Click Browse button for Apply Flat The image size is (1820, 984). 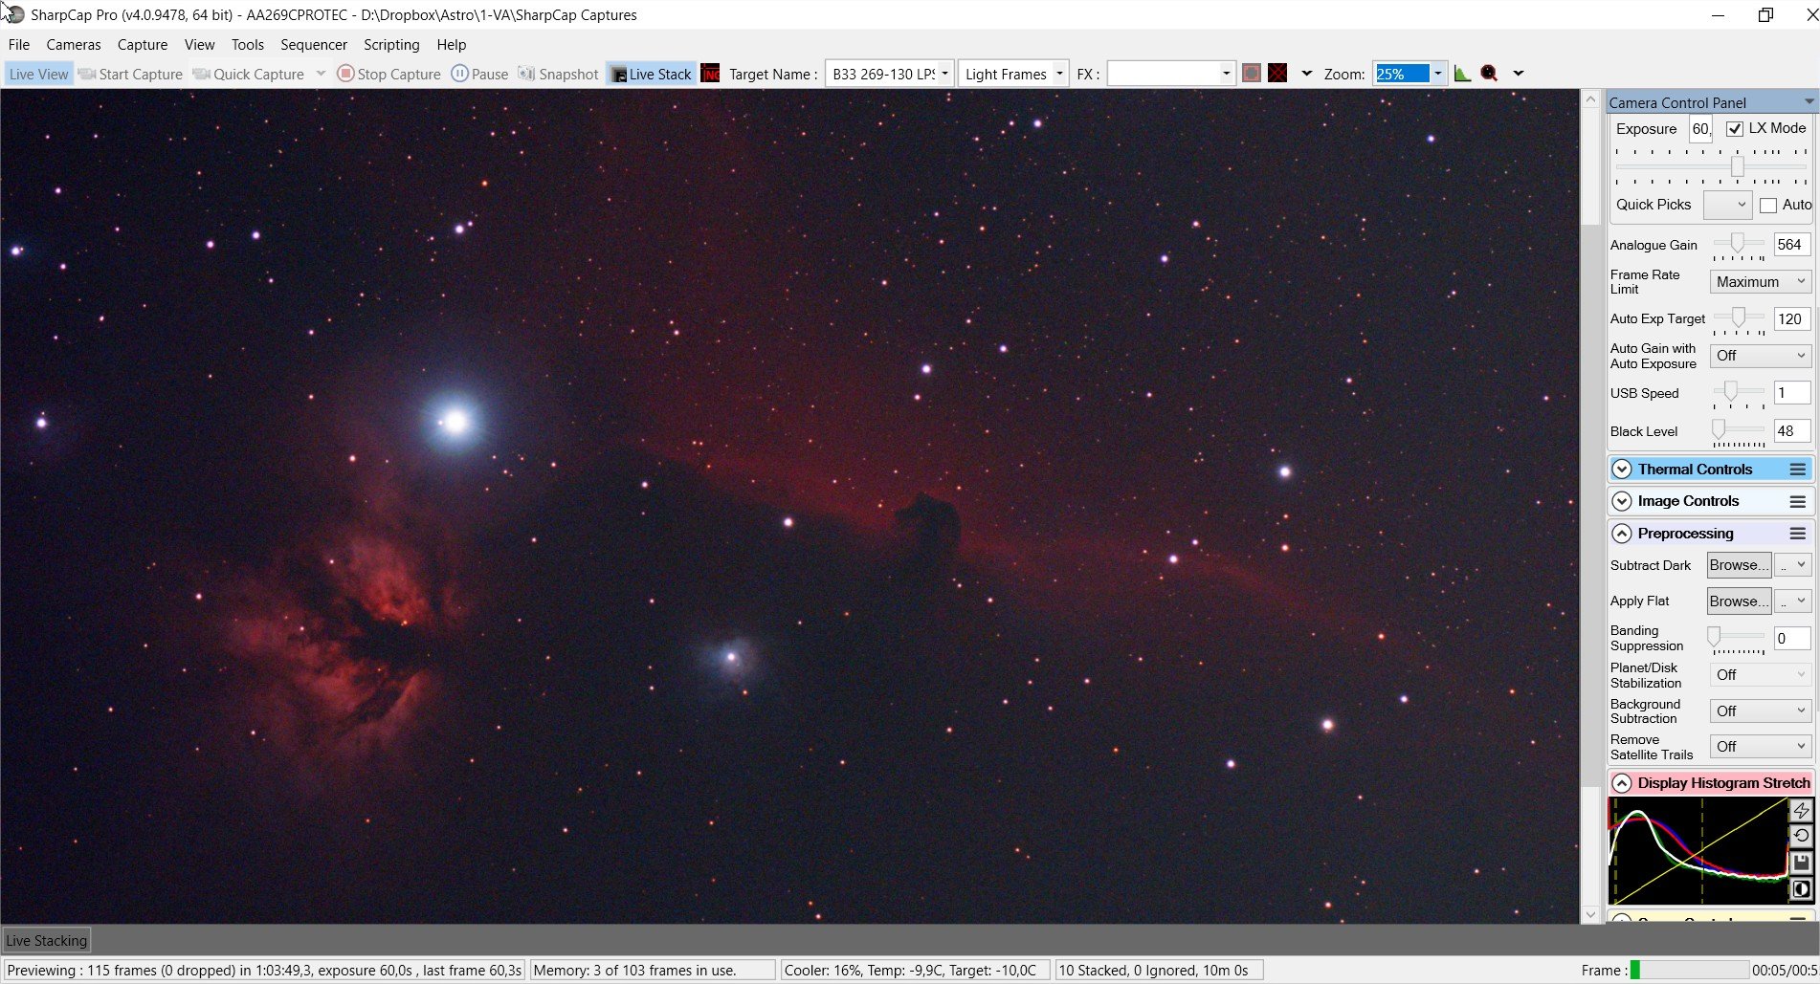click(x=1740, y=601)
